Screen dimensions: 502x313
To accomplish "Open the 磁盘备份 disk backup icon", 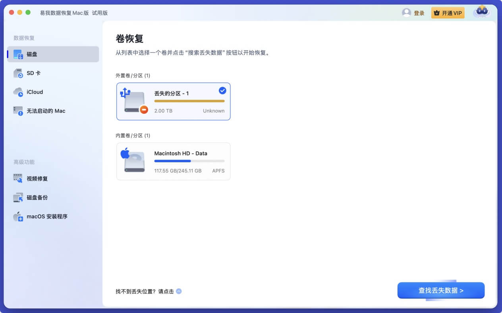I will click(x=17, y=198).
